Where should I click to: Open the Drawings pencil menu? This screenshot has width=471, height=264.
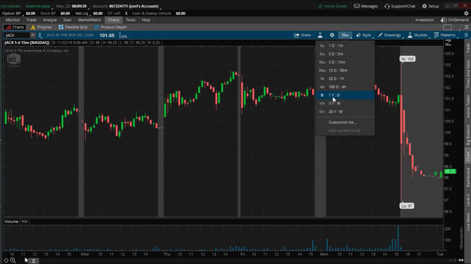(390, 35)
